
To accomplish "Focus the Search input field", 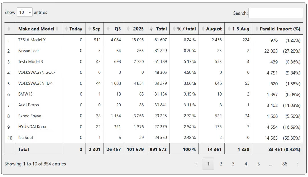I will pyautogui.click(x=276, y=13).
